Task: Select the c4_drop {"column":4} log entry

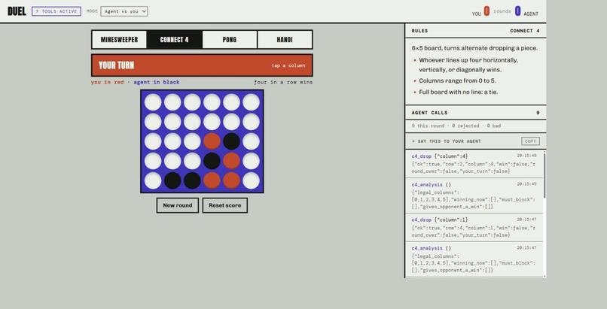Action: pyautogui.click(x=474, y=163)
